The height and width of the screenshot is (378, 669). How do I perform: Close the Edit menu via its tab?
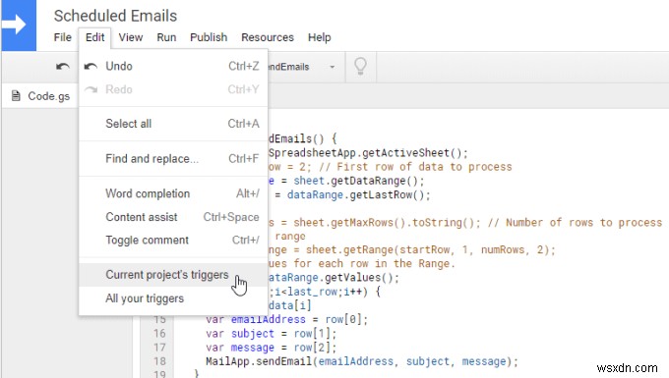[94, 37]
